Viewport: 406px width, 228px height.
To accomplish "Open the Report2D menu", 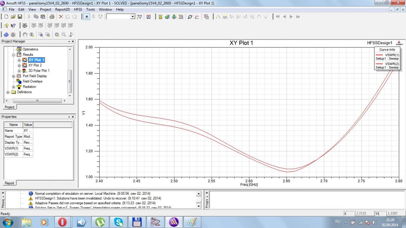I will pos(62,9).
